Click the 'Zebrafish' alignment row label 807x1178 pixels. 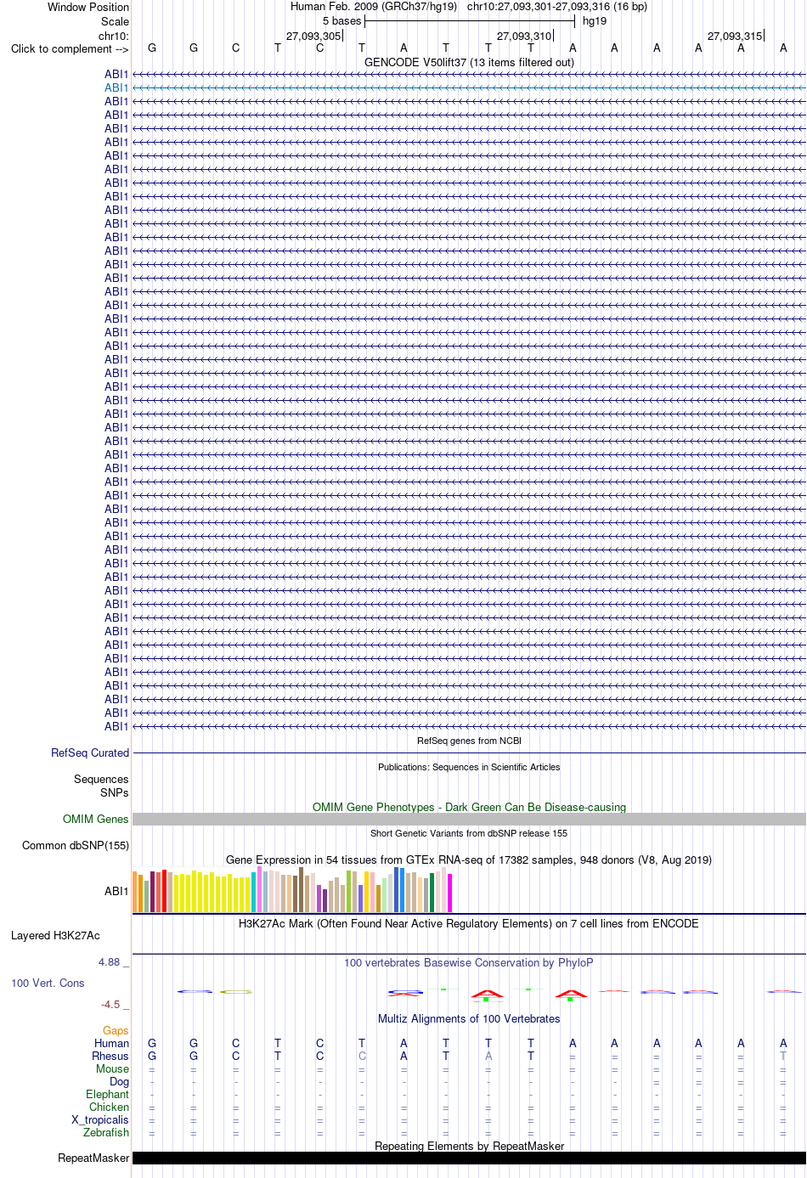[x=106, y=1132]
